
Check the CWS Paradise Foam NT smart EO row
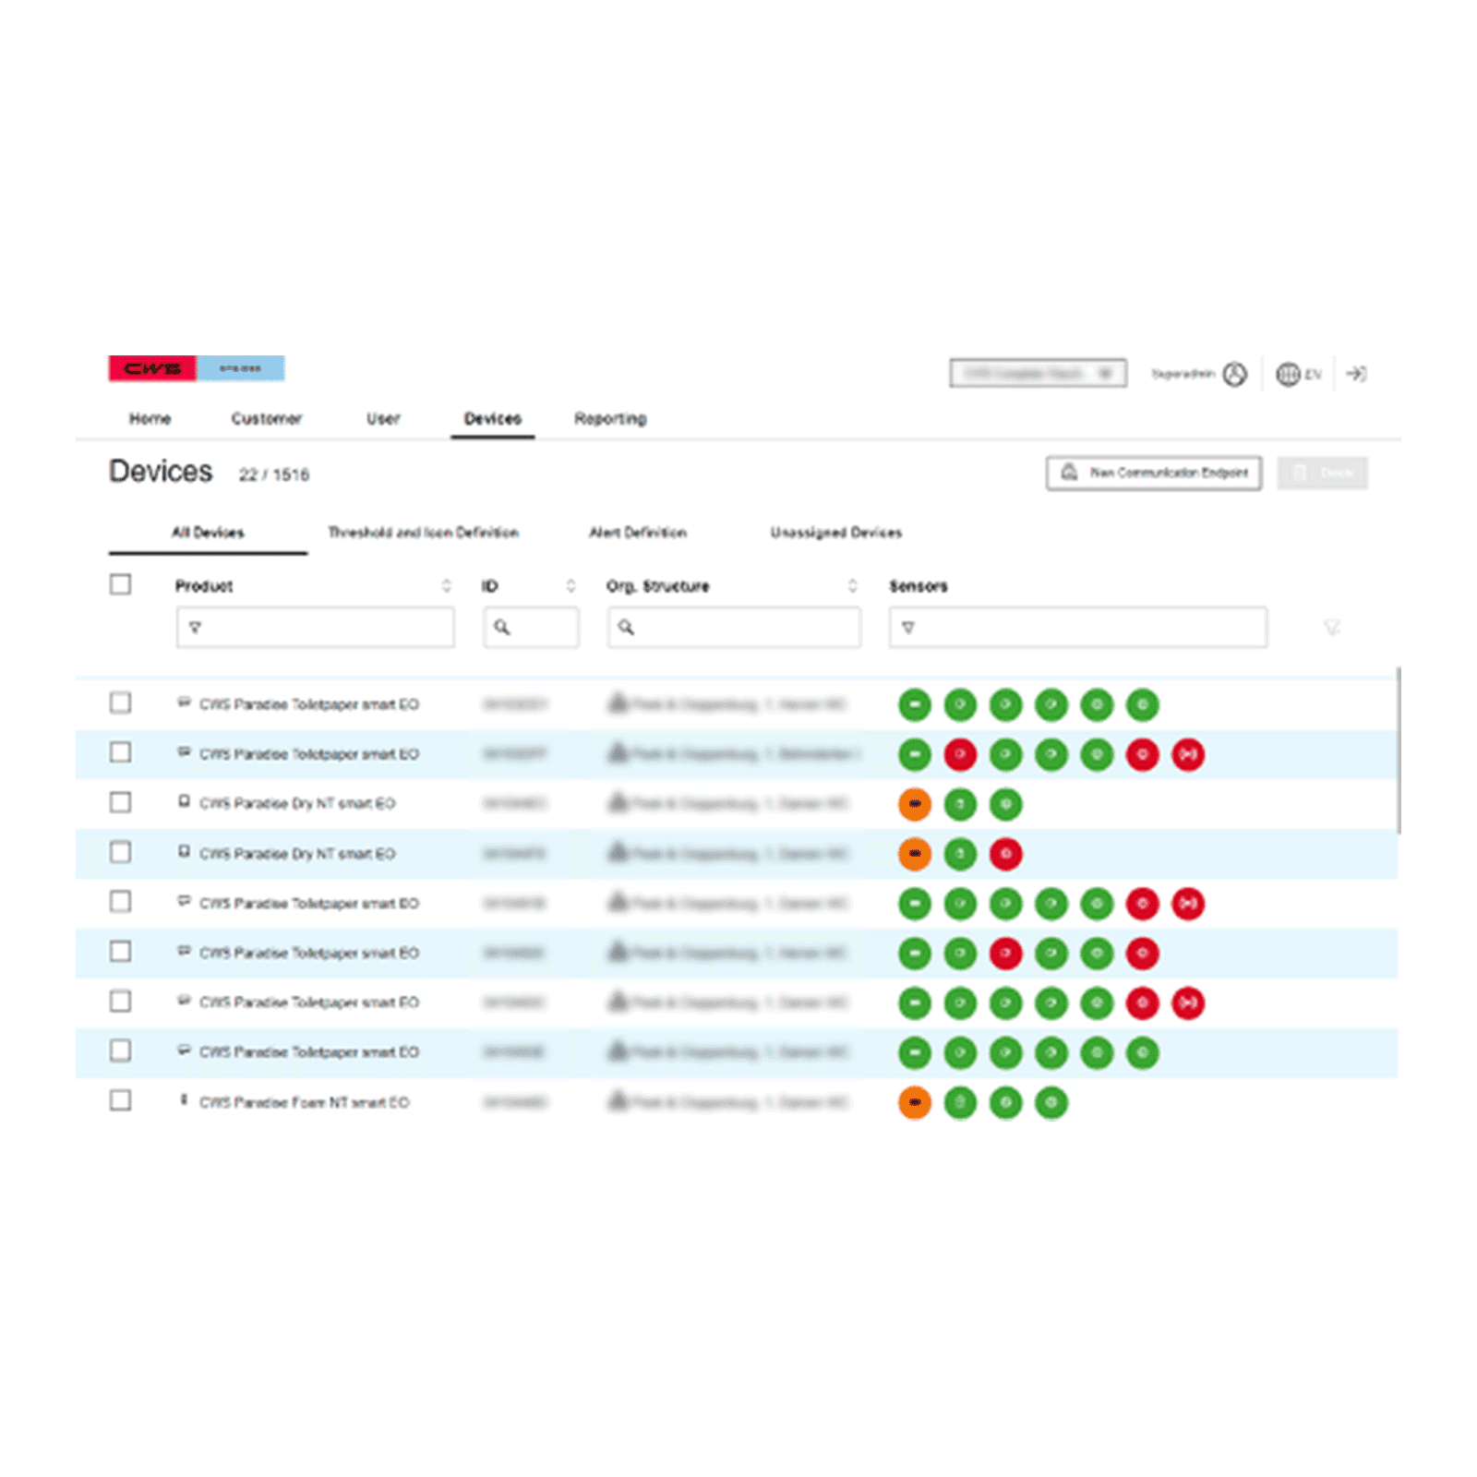point(120,1100)
